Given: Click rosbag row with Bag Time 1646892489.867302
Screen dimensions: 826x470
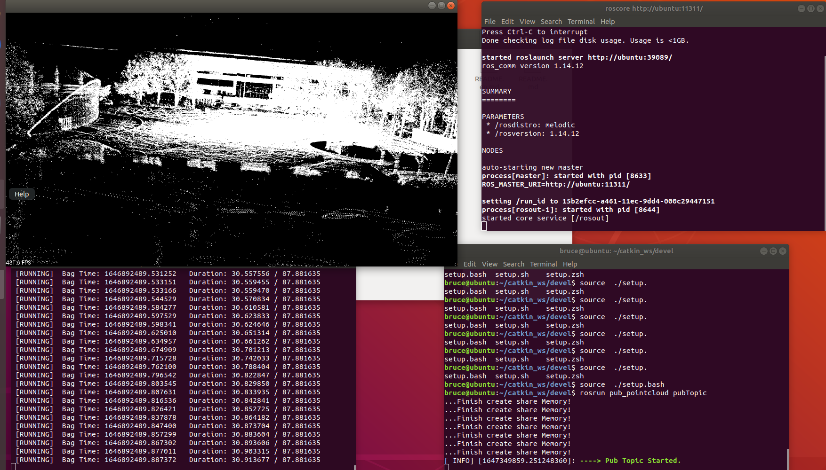Looking at the screenshot, I should click(x=168, y=443).
